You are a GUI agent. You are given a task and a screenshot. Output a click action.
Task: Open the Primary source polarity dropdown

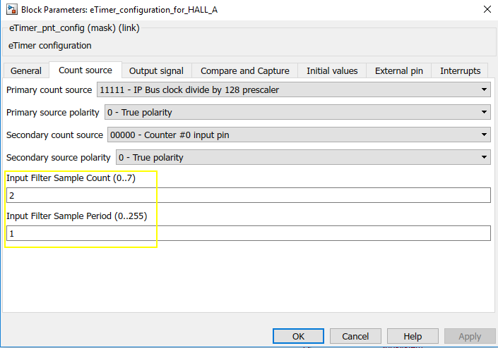pos(297,112)
